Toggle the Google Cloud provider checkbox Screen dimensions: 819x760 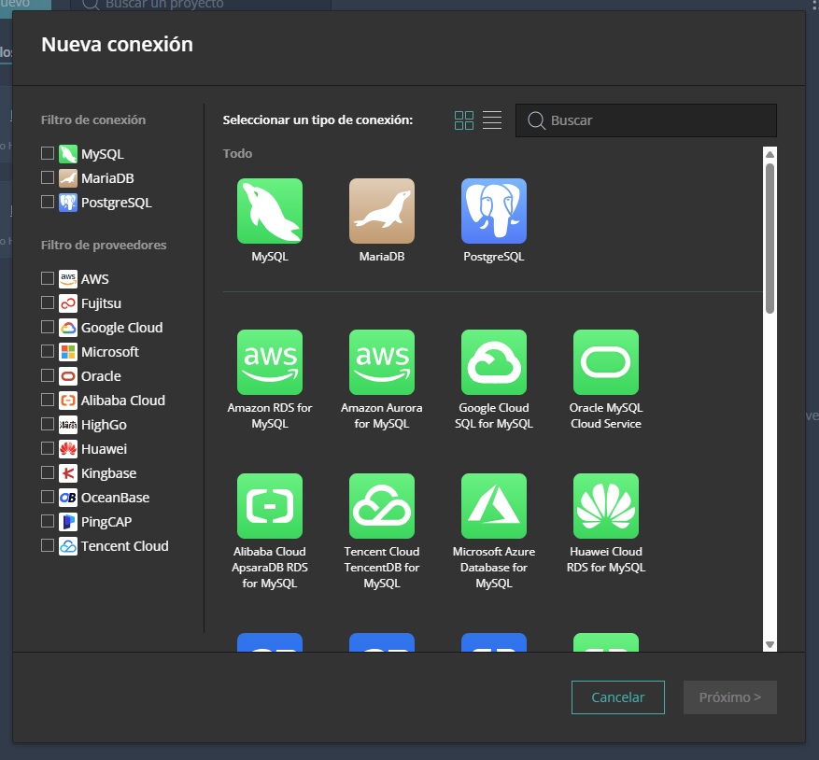click(x=48, y=328)
